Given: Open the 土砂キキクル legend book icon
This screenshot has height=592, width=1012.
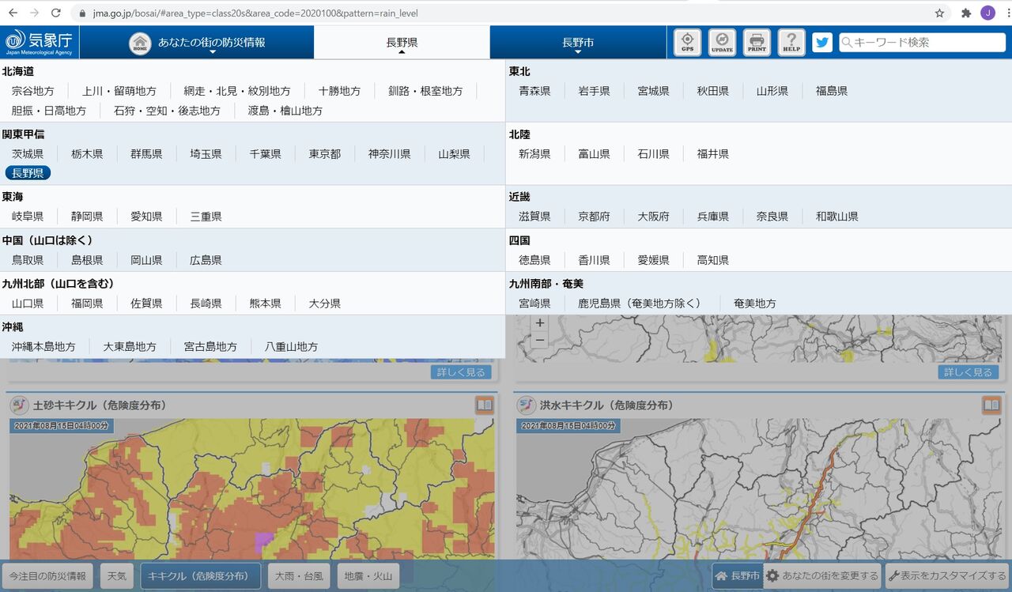Looking at the screenshot, I should pos(485,405).
